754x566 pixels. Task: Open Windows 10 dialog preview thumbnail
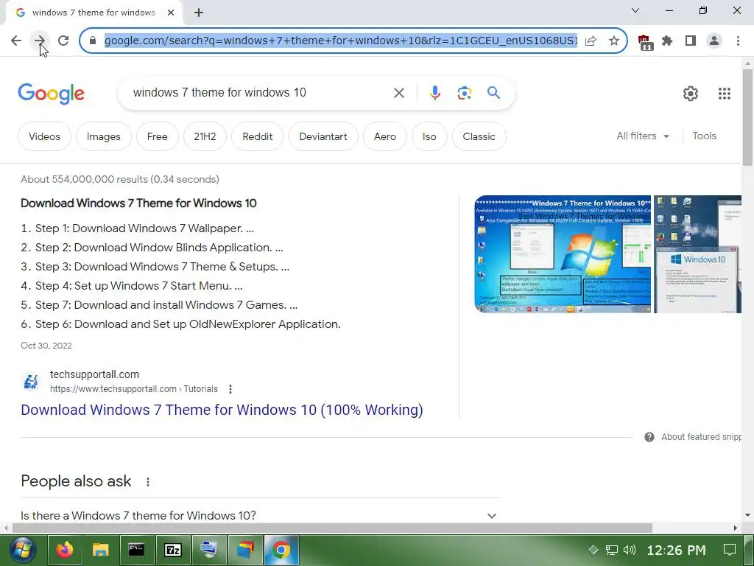(697, 254)
